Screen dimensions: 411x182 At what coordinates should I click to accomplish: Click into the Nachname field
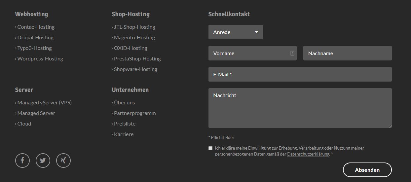(x=347, y=53)
